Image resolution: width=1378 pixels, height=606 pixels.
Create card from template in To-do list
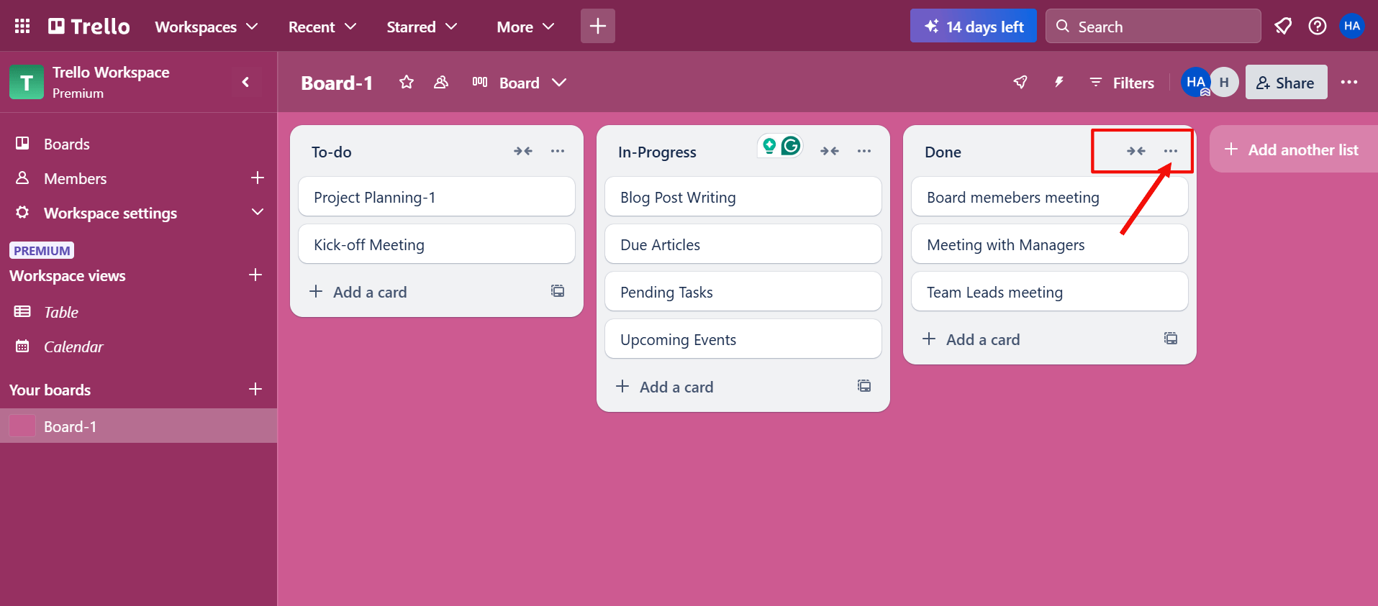pos(558,291)
